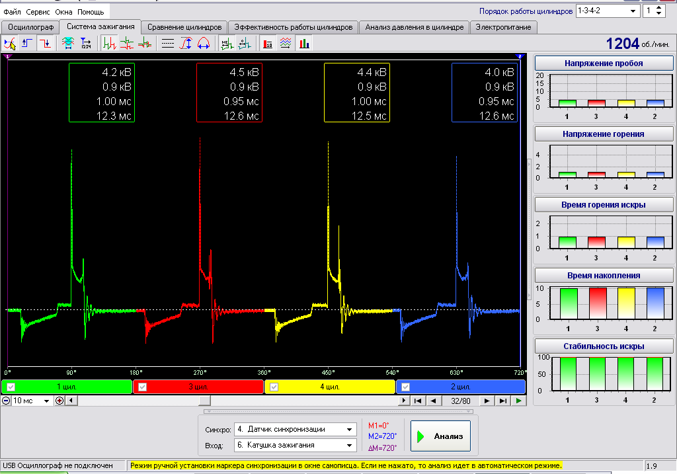Go to the next frame
Image resolution: width=677 pixels, height=474 pixels.
pos(487,401)
